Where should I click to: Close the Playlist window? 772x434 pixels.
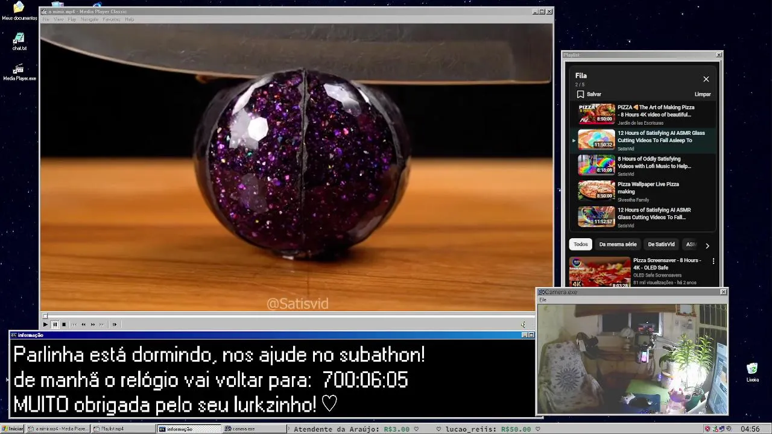point(718,55)
